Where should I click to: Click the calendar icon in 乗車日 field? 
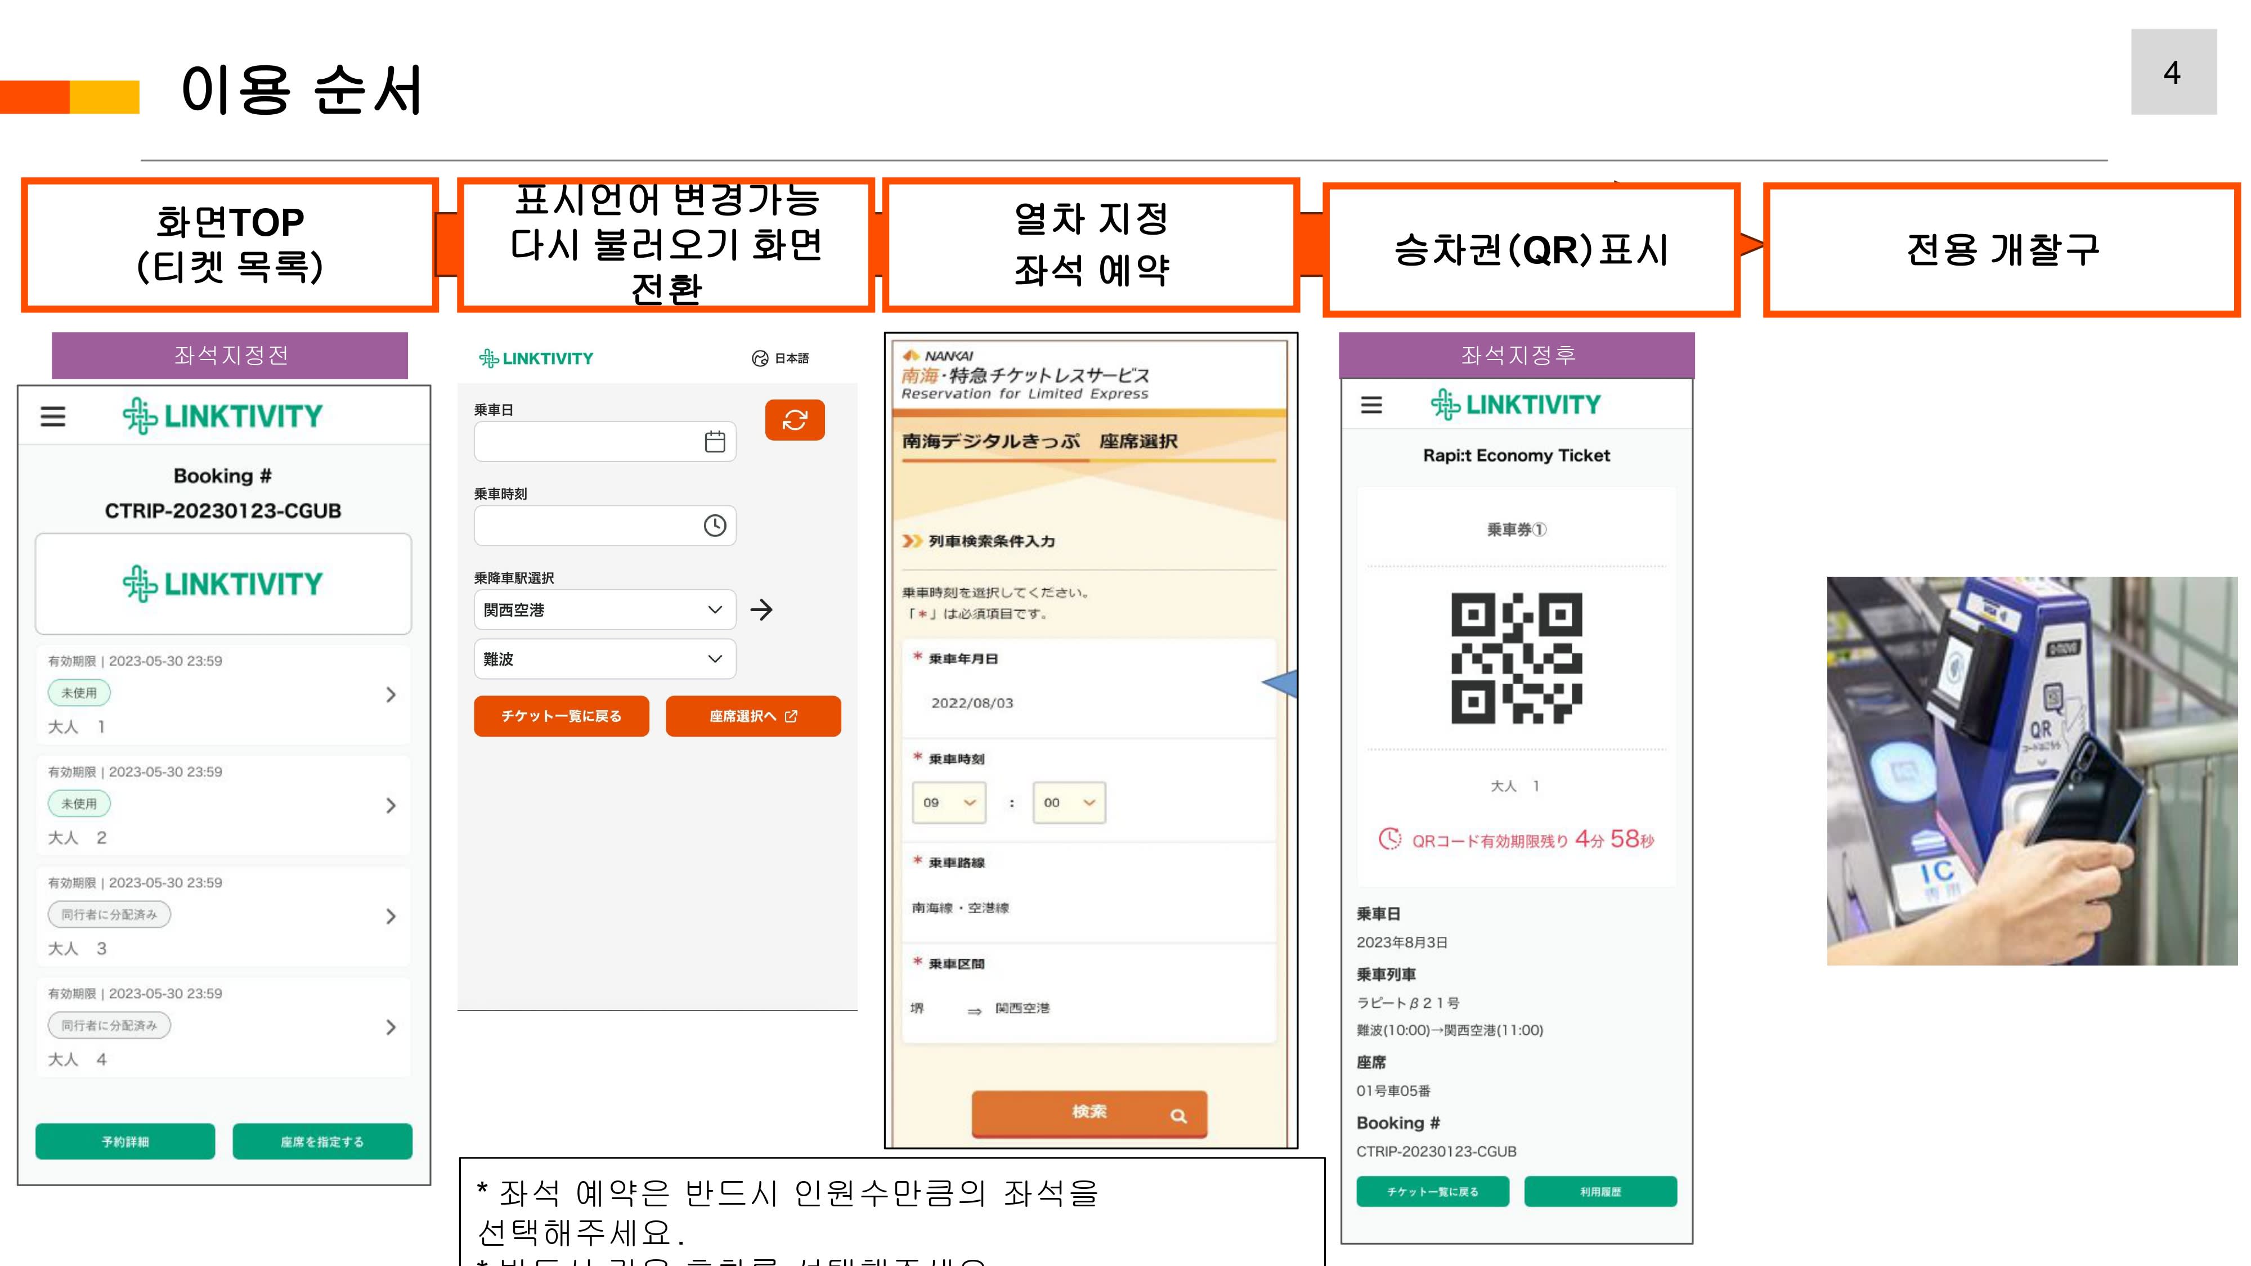[714, 442]
